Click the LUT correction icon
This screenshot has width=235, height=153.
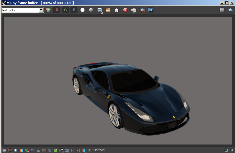click(x=67, y=150)
